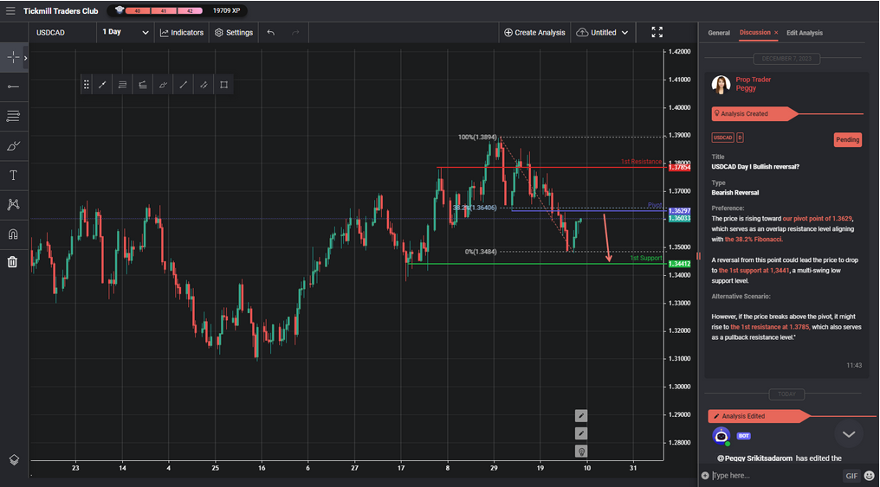This screenshot has height=487, width=880.
Task: Click the lightbulb idea marker on chart
Action: tap(581, 452)
